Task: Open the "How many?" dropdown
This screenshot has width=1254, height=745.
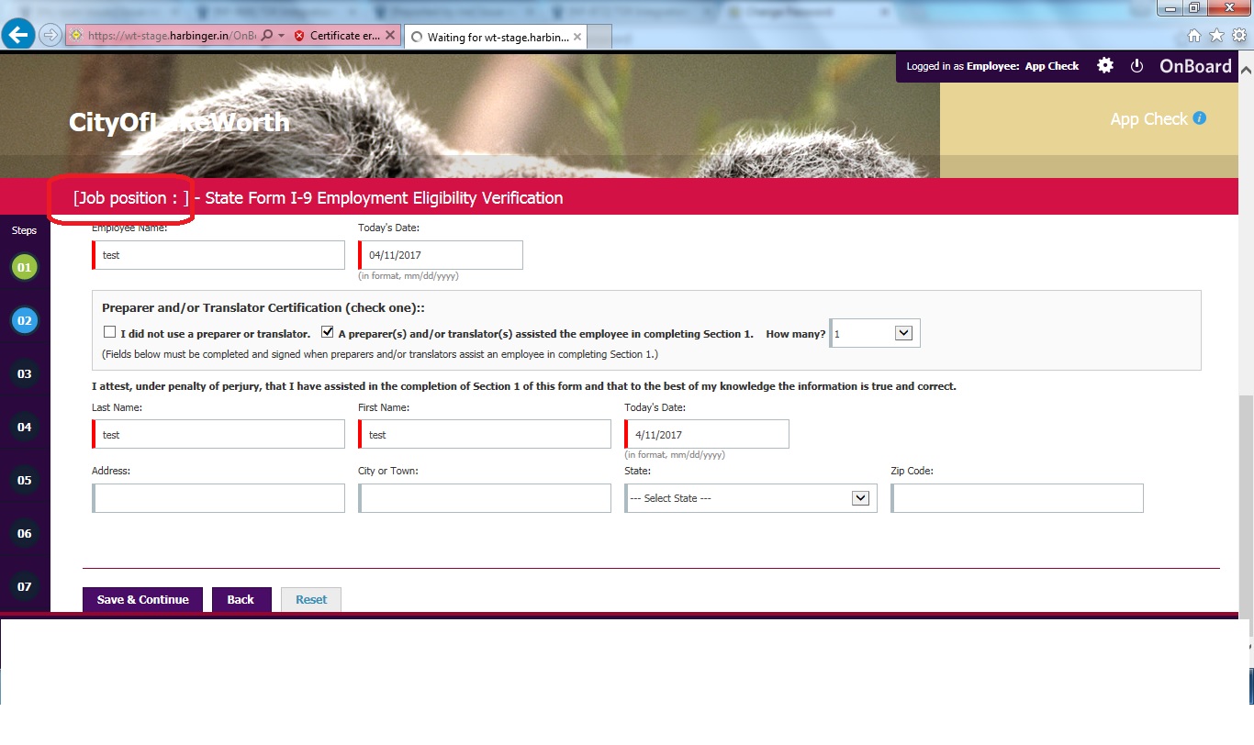Action: (x=902, y=334)
